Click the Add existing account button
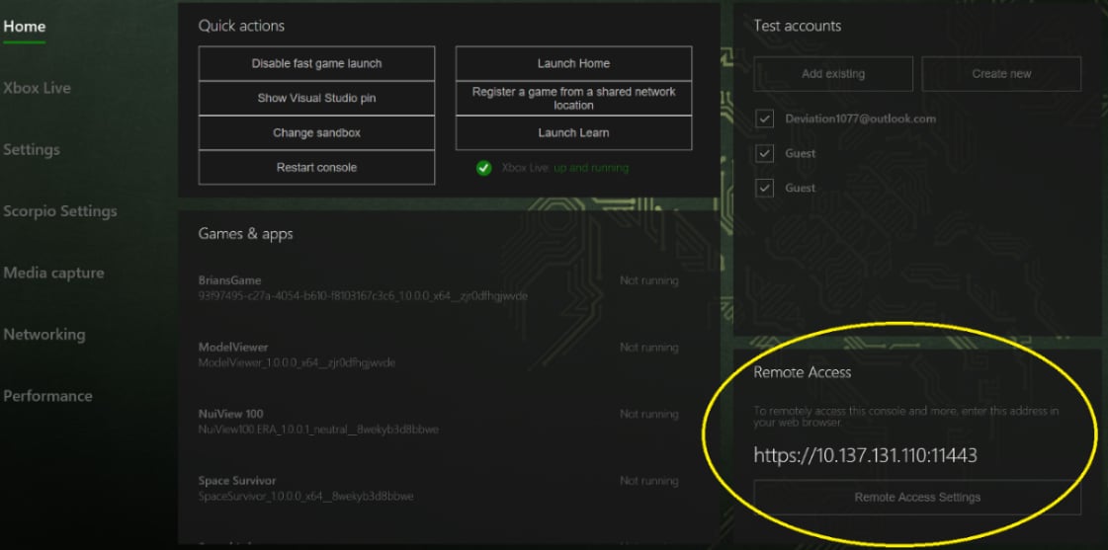The image size is (1108, 550). point(833,73)
